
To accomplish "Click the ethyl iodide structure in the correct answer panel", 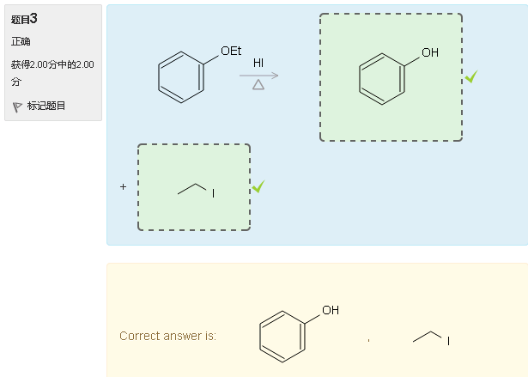I will tap(431, 338).
